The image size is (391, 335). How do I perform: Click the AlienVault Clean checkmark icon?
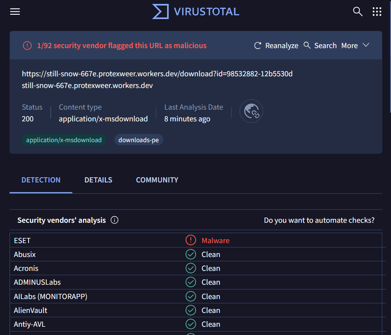[191, 310]
